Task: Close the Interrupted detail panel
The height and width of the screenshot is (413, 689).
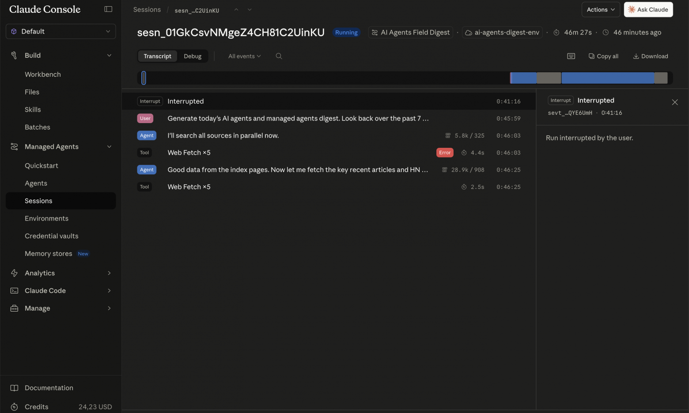Action: pyautogui.click(x=674, y=102)
